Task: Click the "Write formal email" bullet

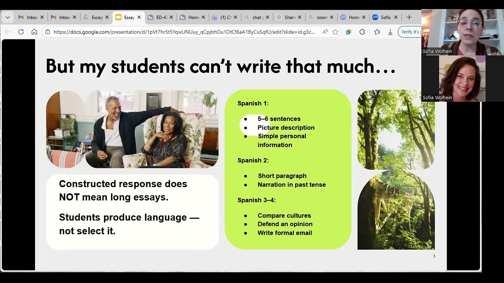Action: pyautogui.click(x=285, y=233)
